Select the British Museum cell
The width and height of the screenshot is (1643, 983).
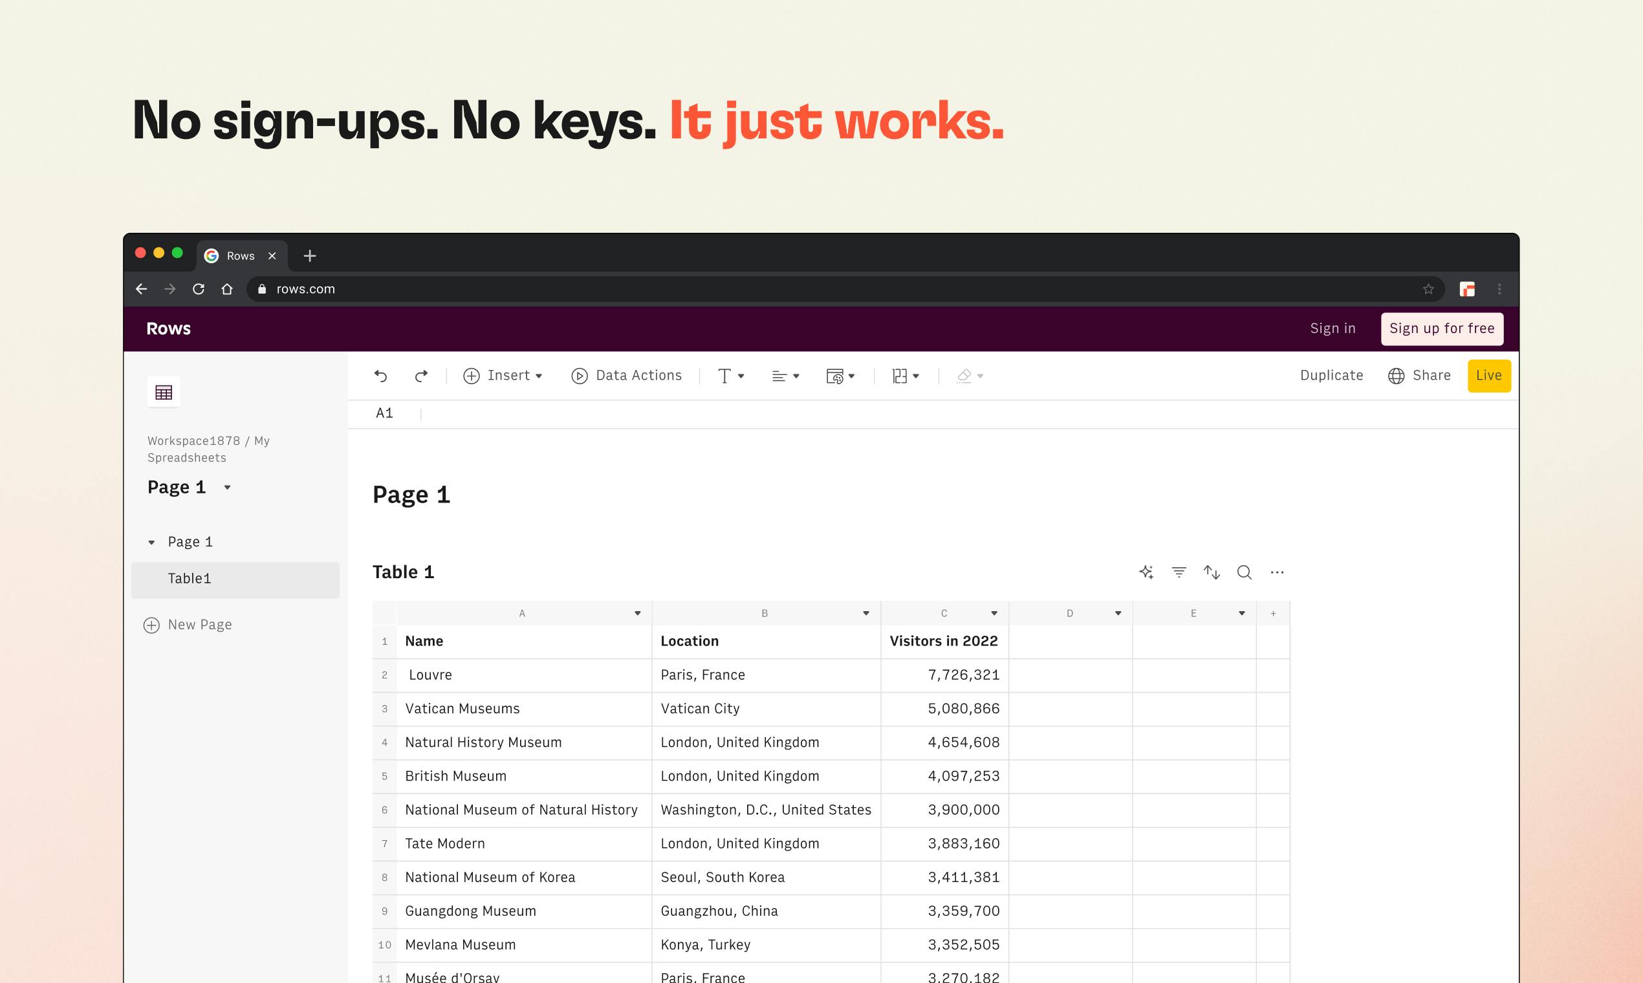pyautogui.click(x=524, y=776)
